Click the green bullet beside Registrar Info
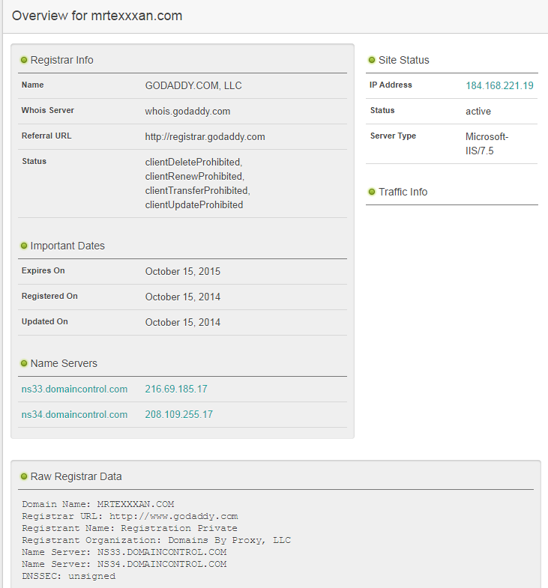Image resolution: width=548 pixels, height=588 pixels. click(24, 60)
